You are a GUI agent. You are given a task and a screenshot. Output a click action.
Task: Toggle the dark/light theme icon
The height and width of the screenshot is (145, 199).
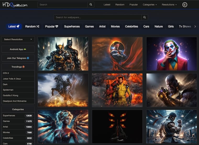185,5
